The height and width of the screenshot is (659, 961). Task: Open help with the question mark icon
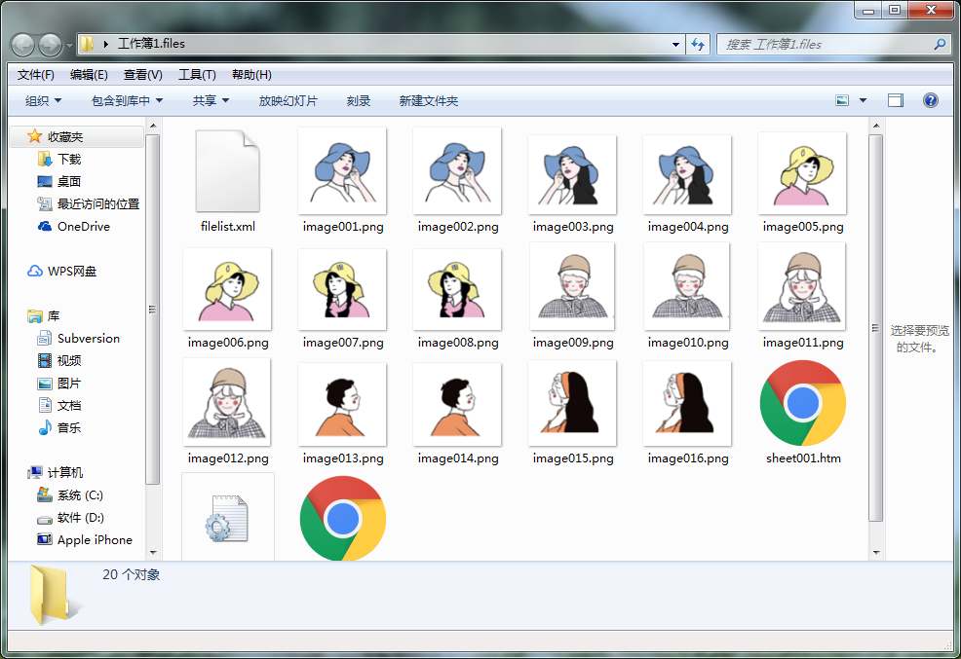point(931,100)
